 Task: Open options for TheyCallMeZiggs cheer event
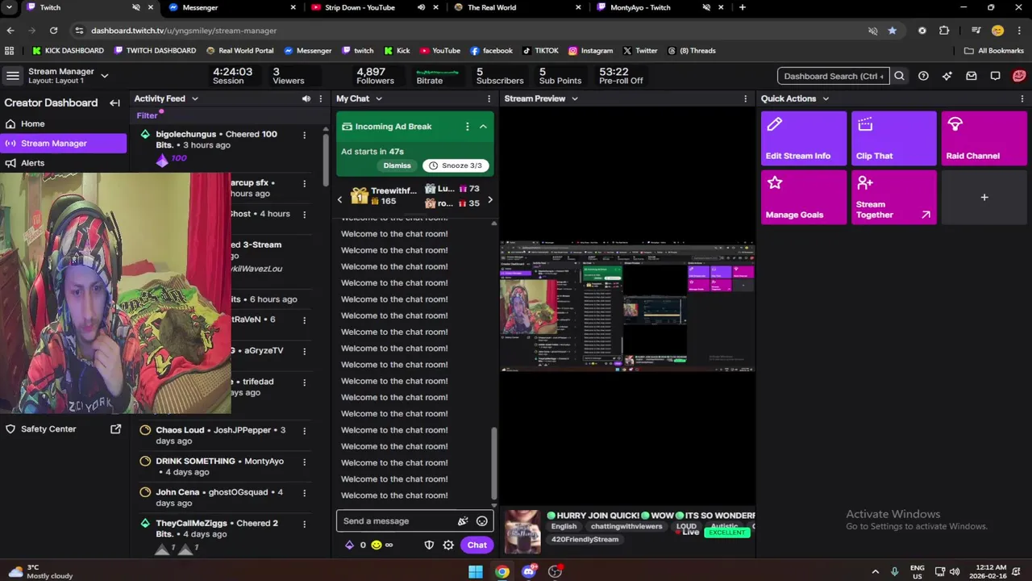tap(304, 524)
